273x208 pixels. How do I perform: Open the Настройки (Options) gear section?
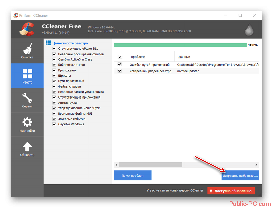pos(27,124)
